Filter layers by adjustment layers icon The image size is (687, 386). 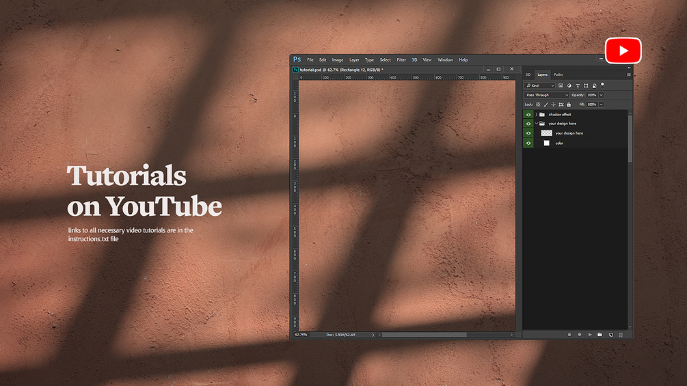[x=569, y=86]
